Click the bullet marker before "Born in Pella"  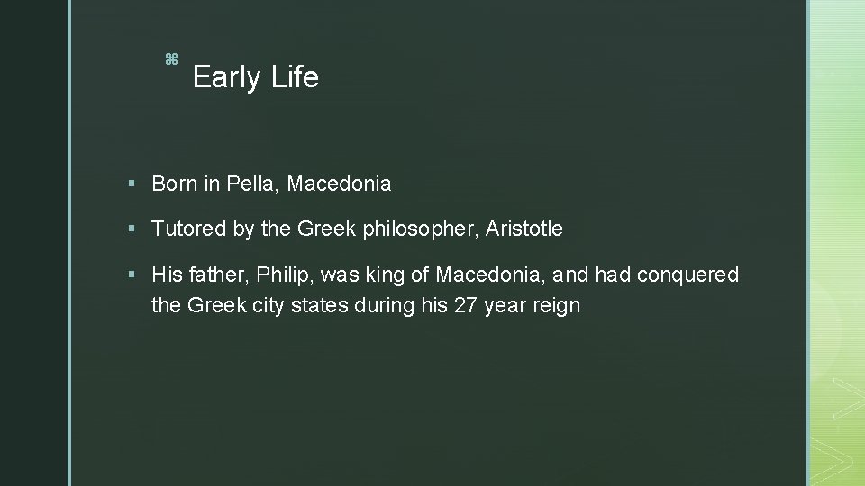[132, 184]
